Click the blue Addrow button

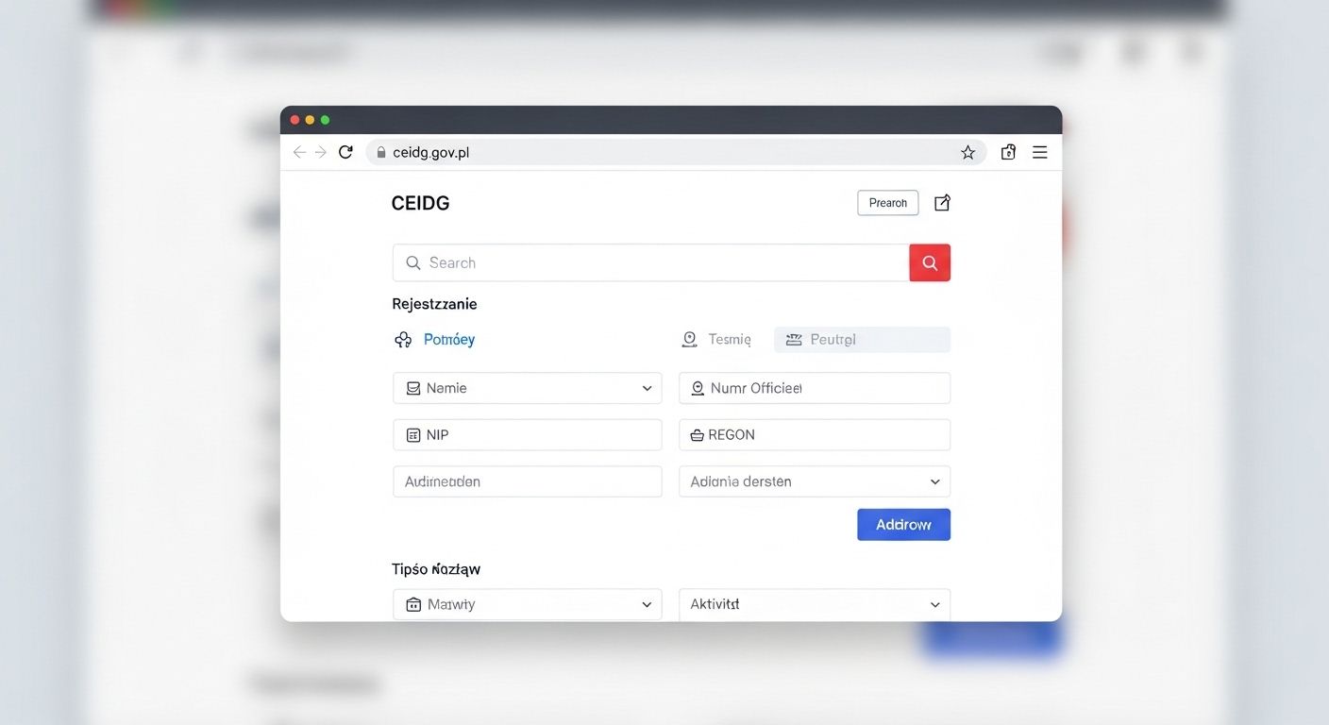[x=903, y=525]
